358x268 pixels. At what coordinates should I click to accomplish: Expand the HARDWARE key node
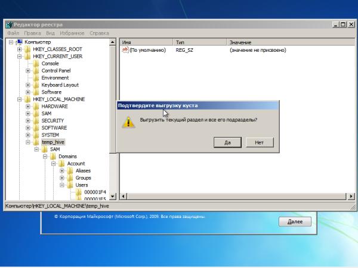tap(28, 106)
